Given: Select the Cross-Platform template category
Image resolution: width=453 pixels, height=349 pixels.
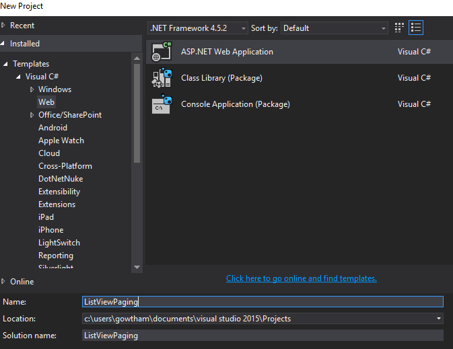Looking at the screenshot, I should [x=65, y=166].
